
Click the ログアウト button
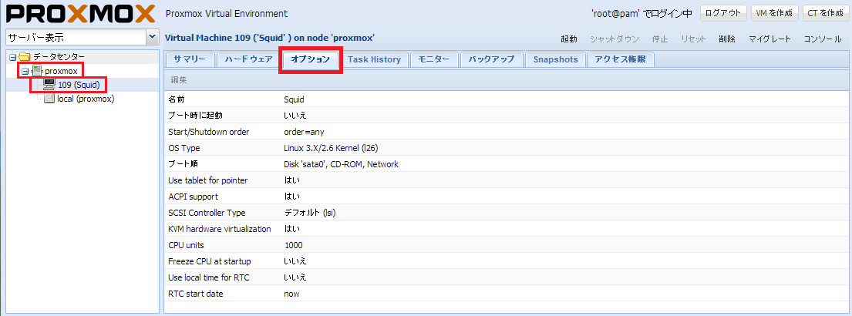click(x=722, y=13)
